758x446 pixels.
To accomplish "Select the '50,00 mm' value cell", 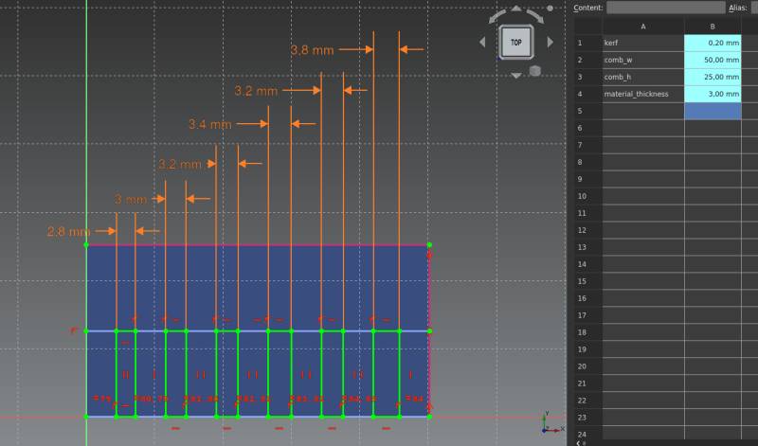I will point(713,60).
